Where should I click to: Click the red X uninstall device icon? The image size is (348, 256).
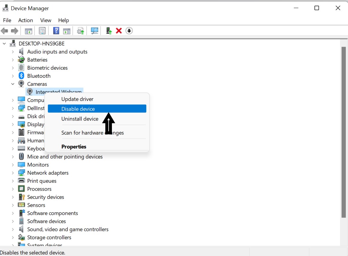[x=119, y=31]
